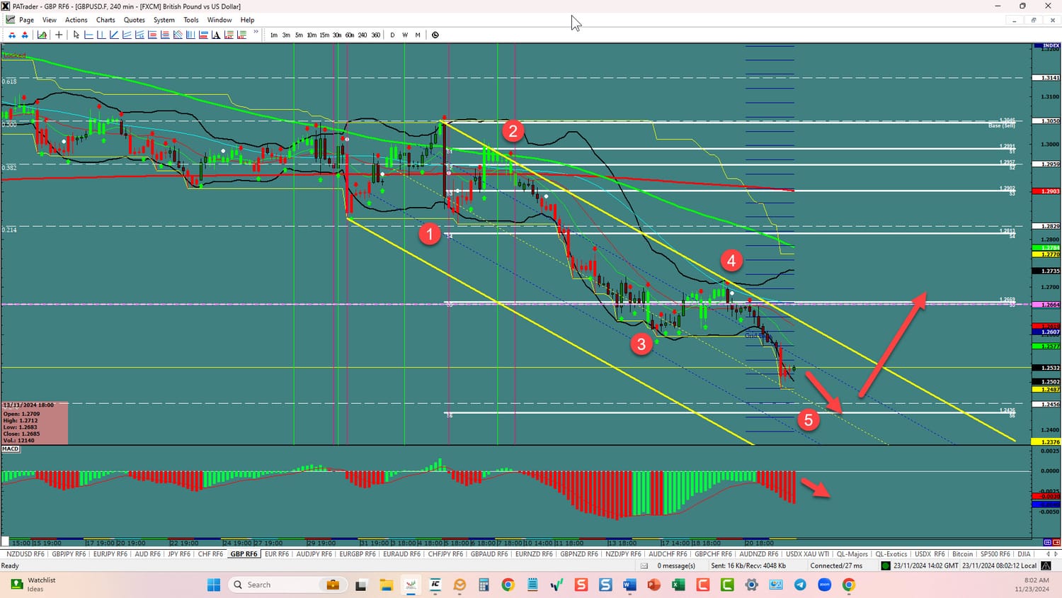Image resolution: width=1062 pixels, height=598 pixels.
Task: Open File Explorer from the taskbar
Action: 386,585
